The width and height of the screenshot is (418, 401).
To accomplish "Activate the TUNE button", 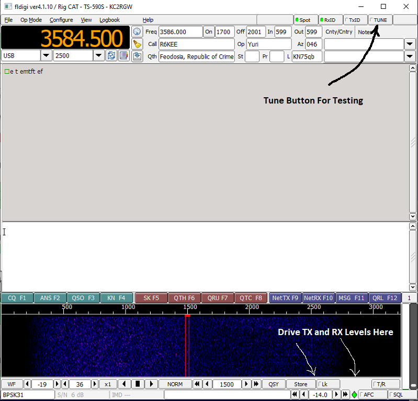I will (380, 20).
